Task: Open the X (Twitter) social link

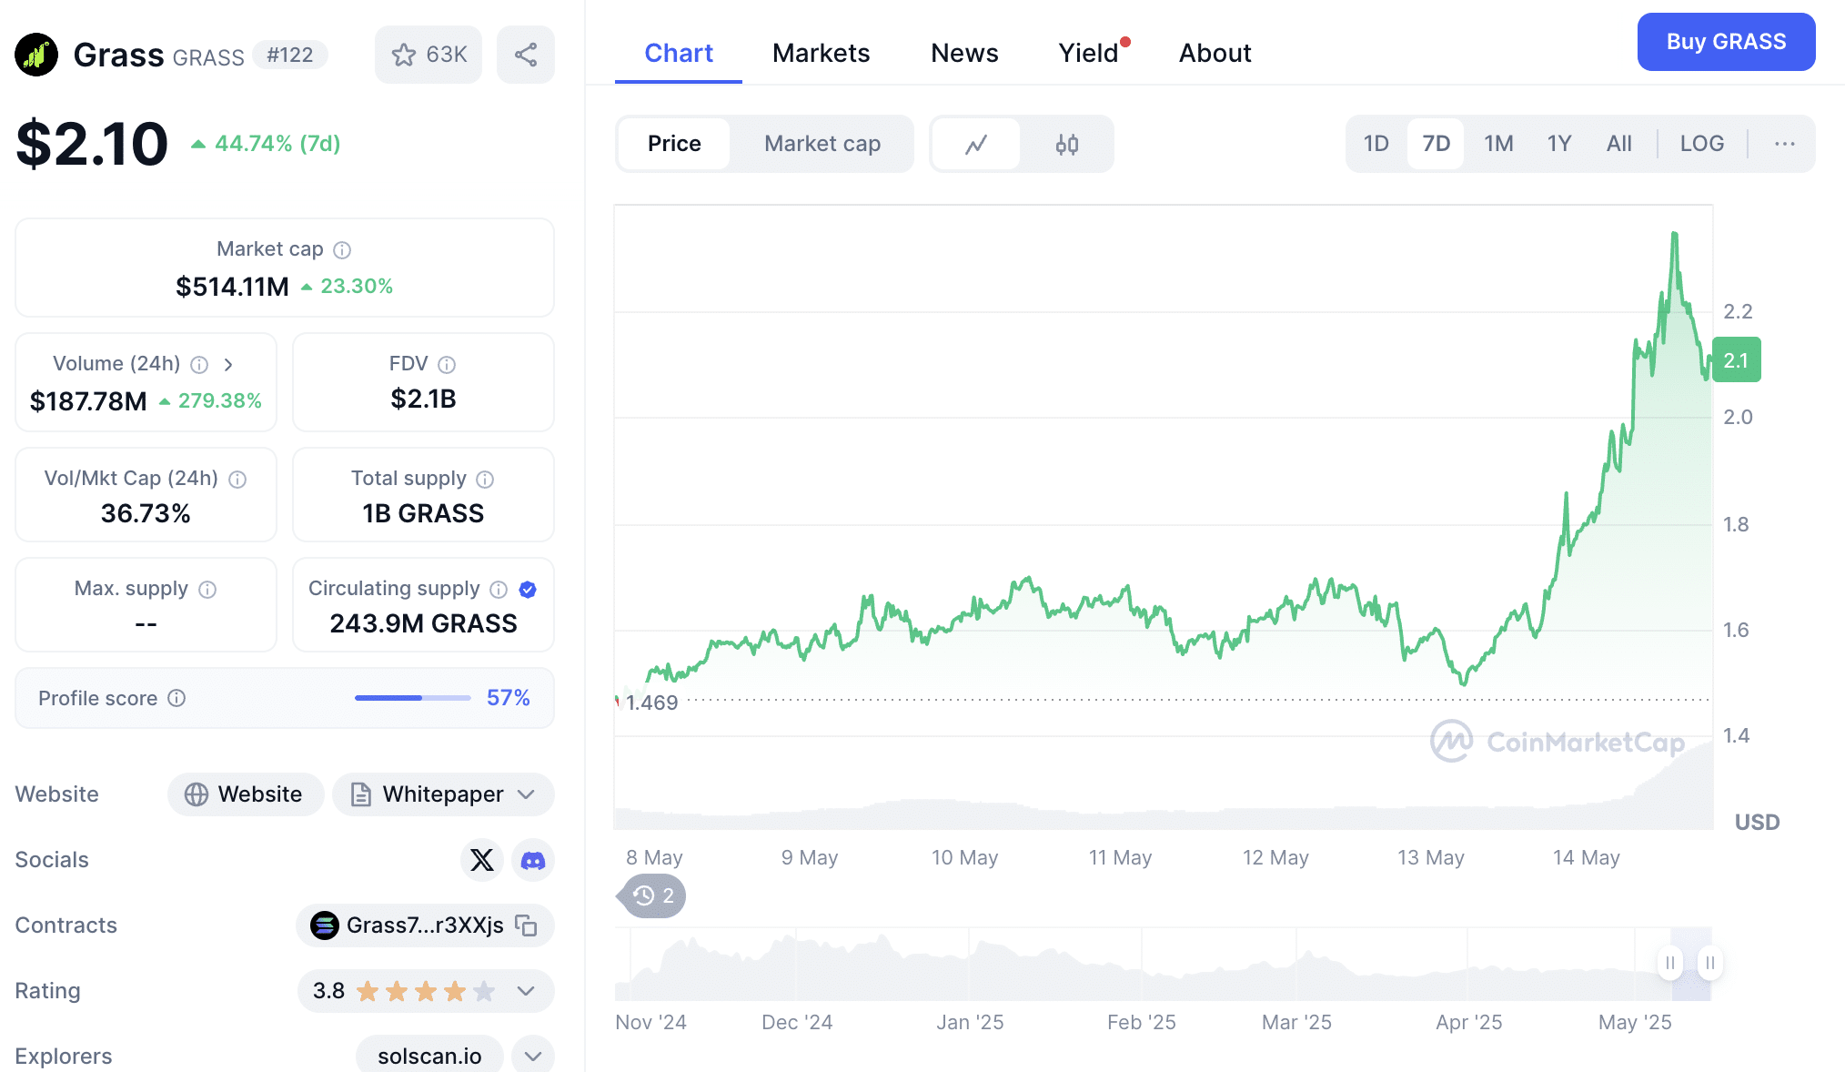Action: tap(482, 860)
